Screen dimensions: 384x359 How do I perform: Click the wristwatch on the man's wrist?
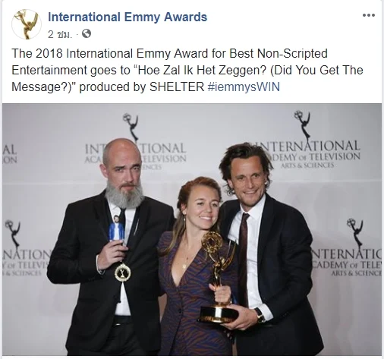(260, 315)
